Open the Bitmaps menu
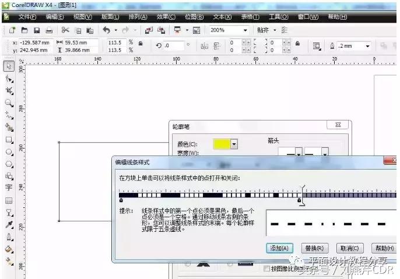This screenshot has height=279, width=400. [194, 17]
